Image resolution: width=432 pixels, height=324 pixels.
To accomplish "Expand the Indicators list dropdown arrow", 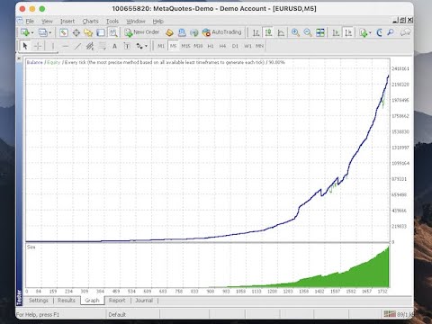I will click(370, 32).
